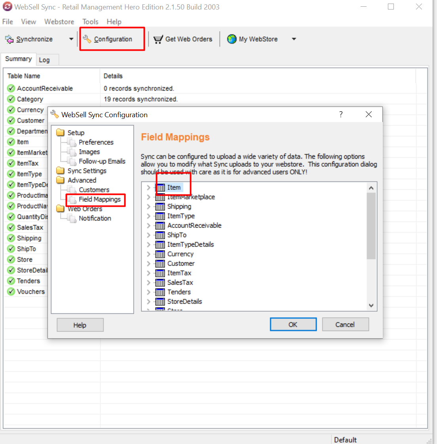
Task: Expand the Customer table node
Action: click(148, 264)
